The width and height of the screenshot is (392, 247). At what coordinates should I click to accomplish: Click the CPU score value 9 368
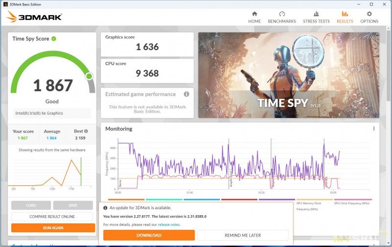(147, 73)
